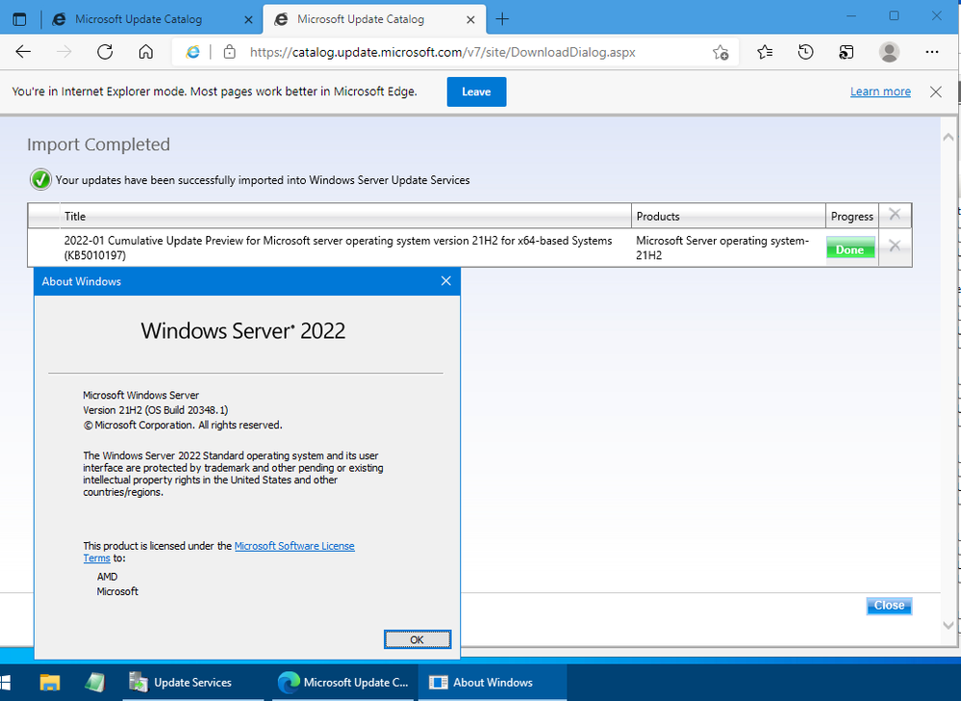Switch to Microsoft Update Catalog Edge window
This screenshot has height=701, width=961.
pos(343,682)
